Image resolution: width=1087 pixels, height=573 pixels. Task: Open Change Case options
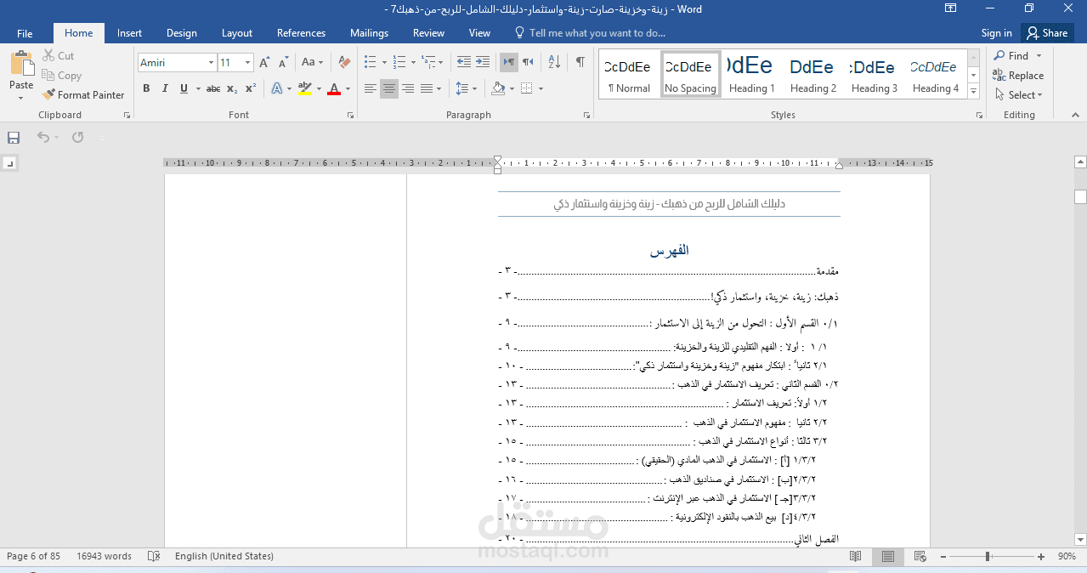[312, 62]
